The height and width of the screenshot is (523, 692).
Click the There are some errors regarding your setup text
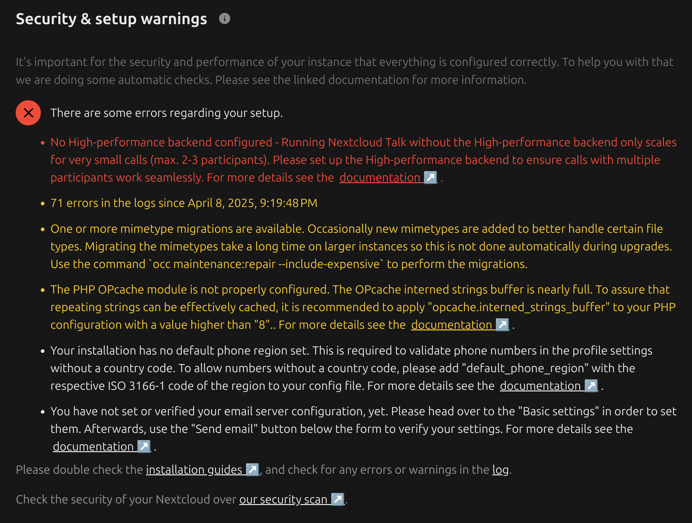(x=167, y=113)
